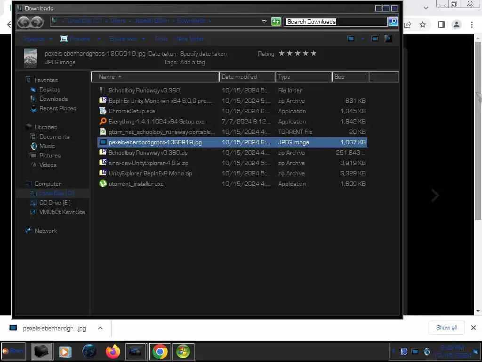Open the address bar history dropdown arrow
The image size is (482, 362).
(264, 22)
